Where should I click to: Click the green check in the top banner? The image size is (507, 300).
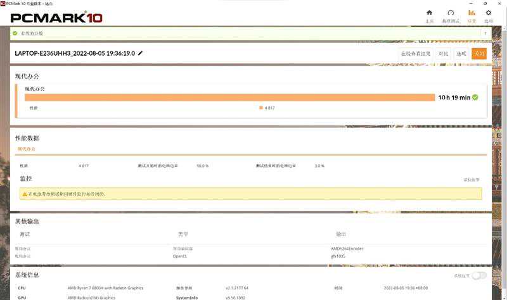(x=15, y=33)
